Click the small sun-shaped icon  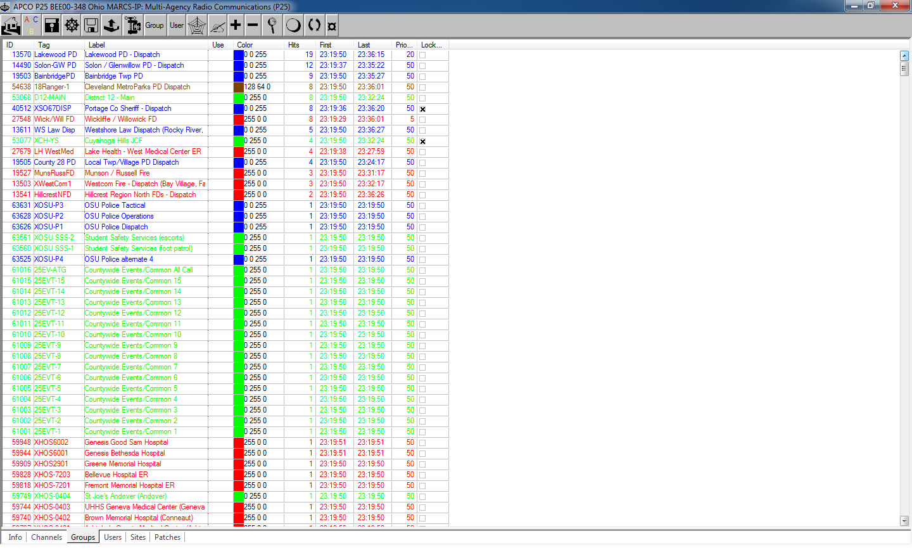332,26
